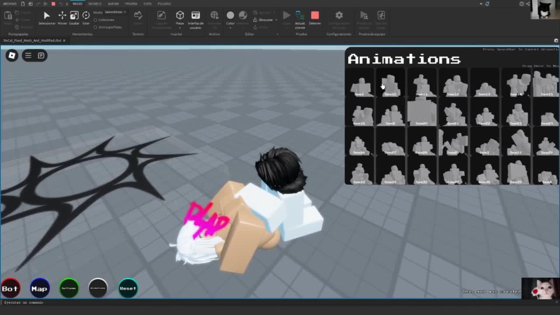The width and height of the screenshot is (560, 315).
Task: Choose the Escalar tool
Action: click(74, 17)
